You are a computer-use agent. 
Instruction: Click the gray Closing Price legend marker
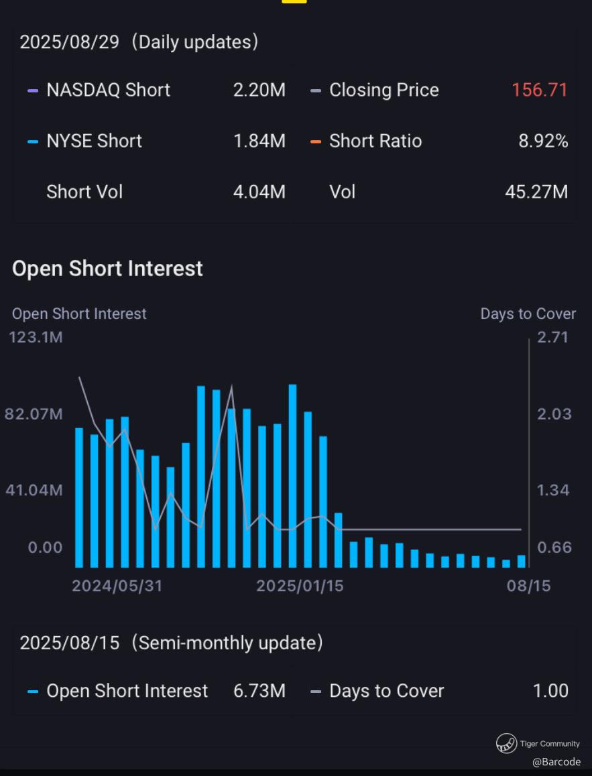[x=316, y=90]
